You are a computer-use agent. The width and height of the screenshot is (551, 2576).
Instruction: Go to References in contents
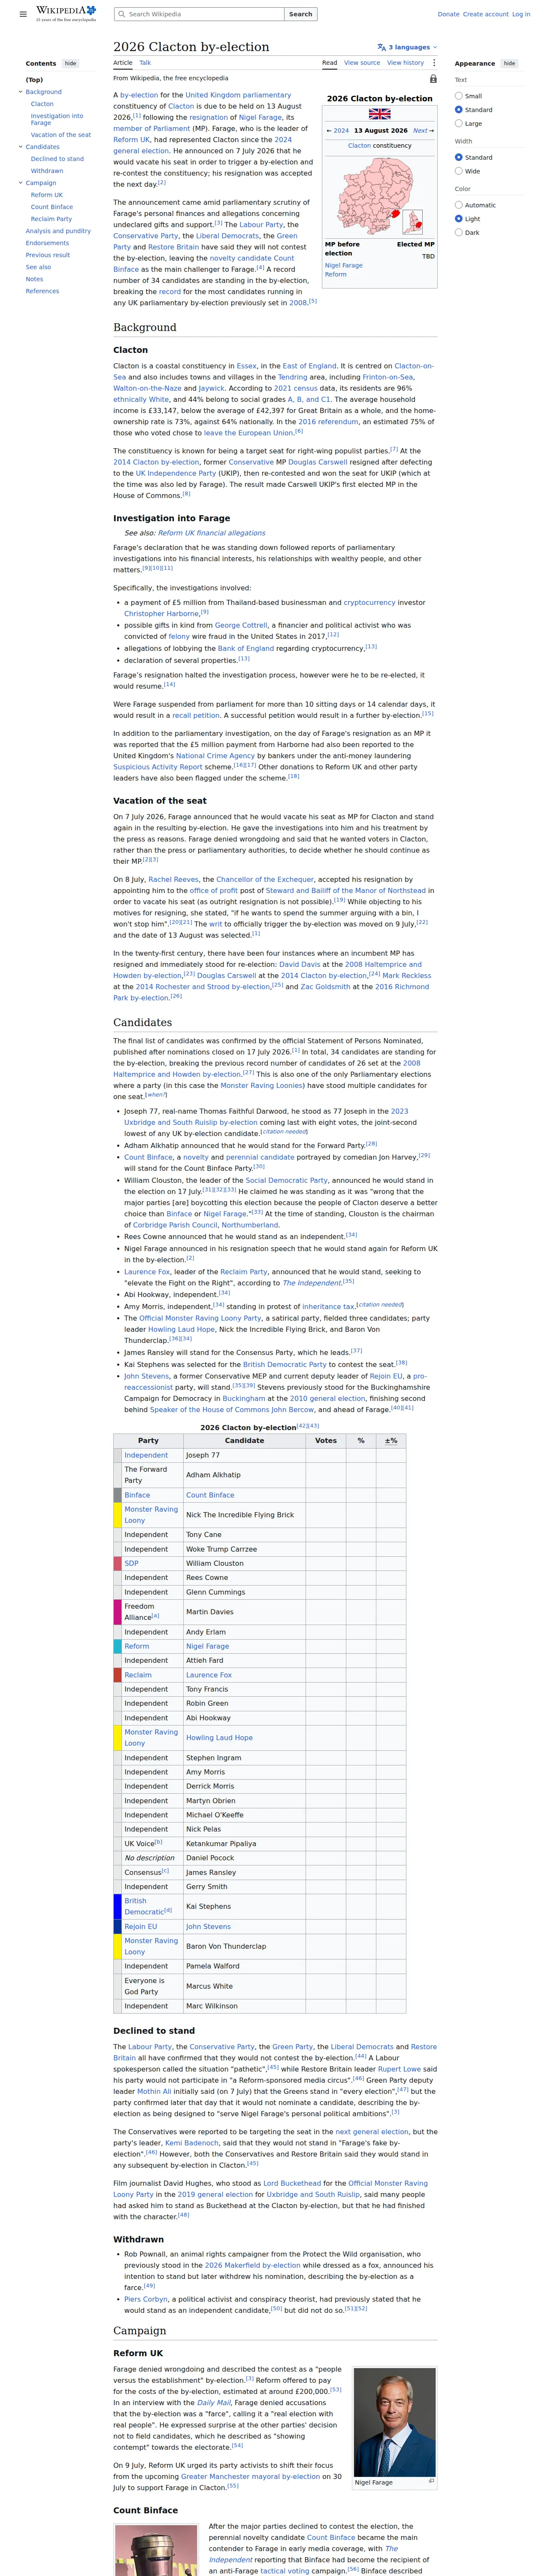(x=42, y=291)
